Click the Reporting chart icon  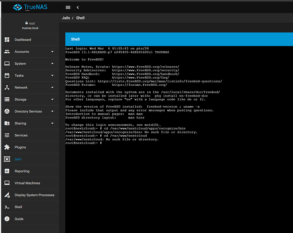[x=7, y=171]
